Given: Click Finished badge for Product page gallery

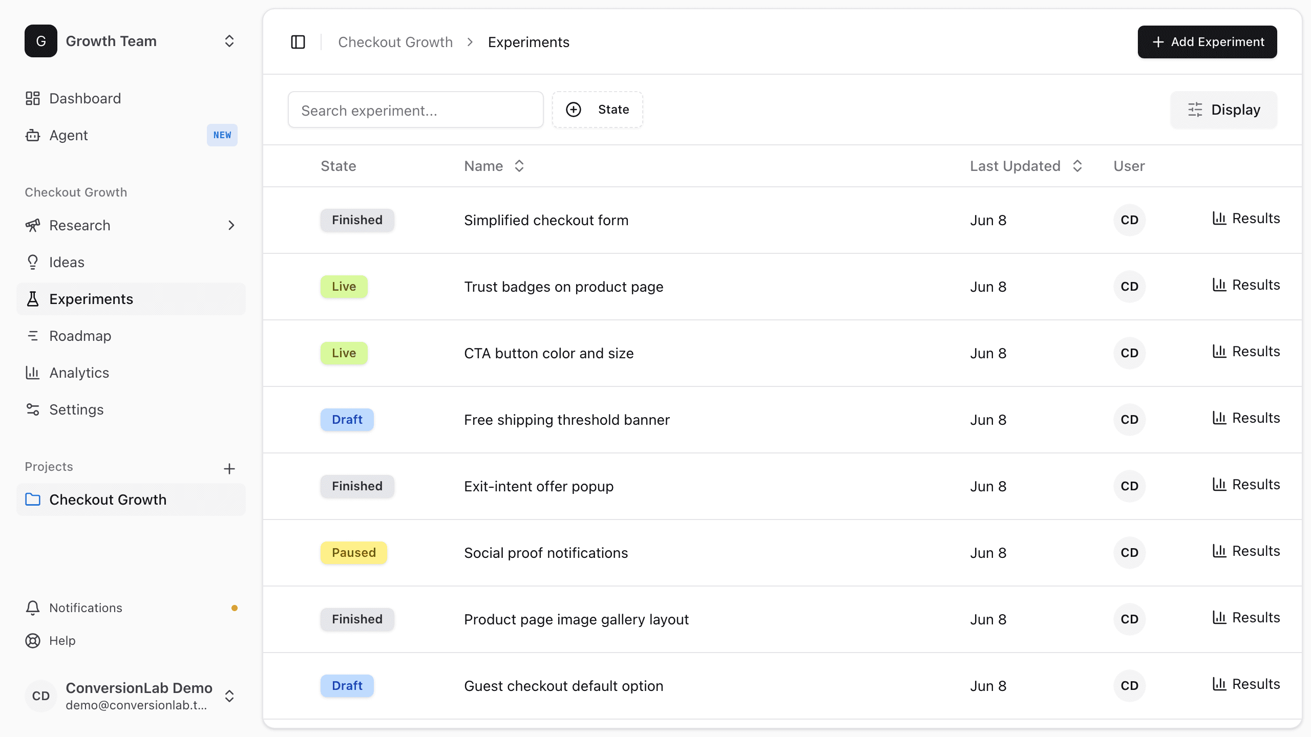Looking at the screenshot, I should point(357,619).
